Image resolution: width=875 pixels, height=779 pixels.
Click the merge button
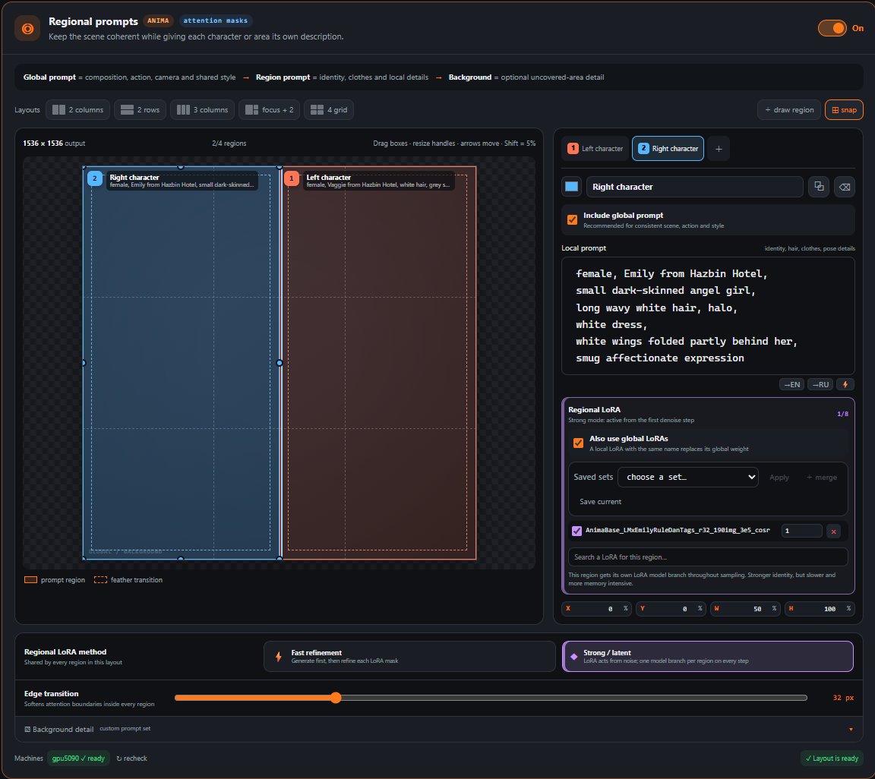point(822,478)
